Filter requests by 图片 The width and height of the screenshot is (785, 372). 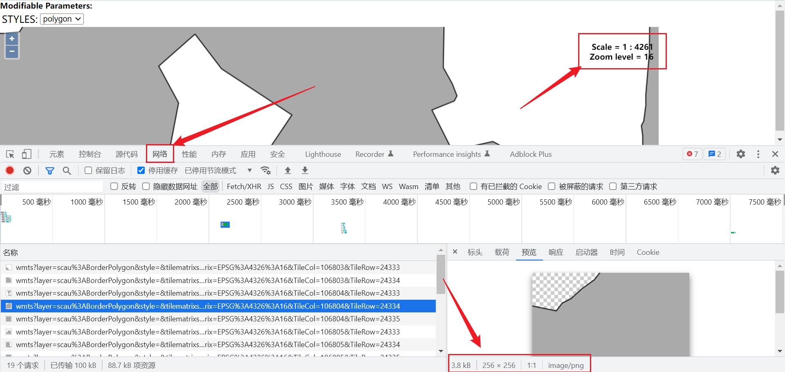306,186
